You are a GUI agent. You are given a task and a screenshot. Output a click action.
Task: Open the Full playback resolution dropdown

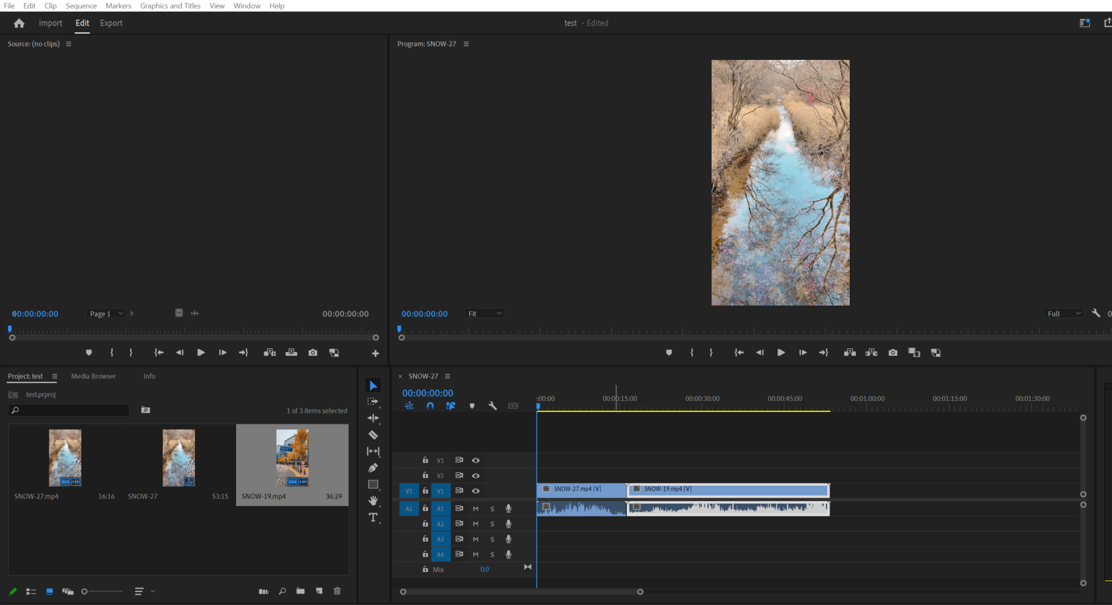[x=1063, y=313]
